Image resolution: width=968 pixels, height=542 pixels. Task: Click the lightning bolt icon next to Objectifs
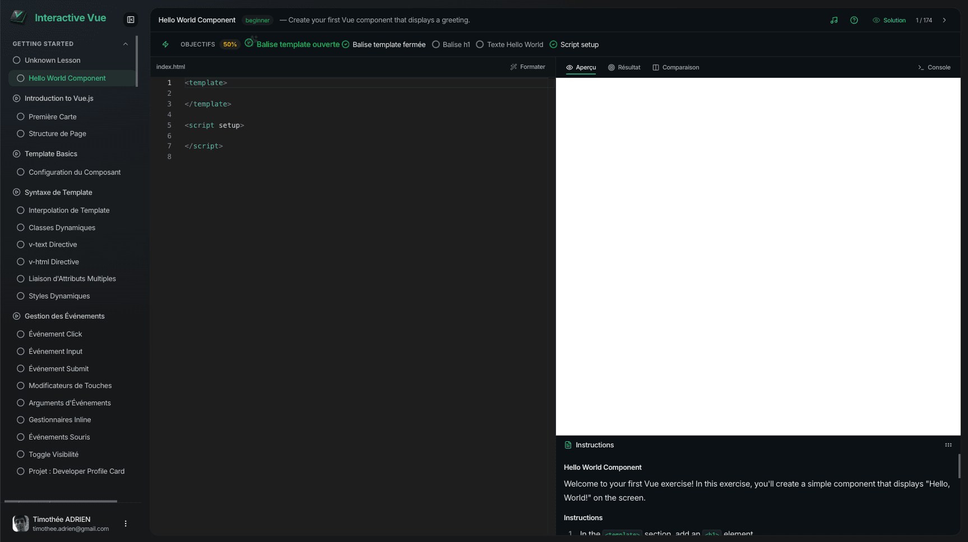pos(166,44)
